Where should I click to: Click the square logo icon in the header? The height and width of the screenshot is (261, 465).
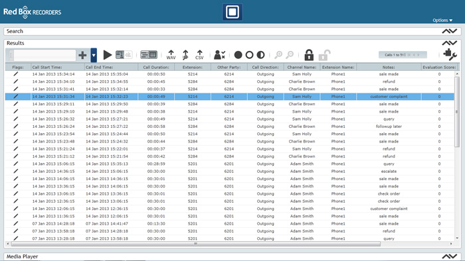coord(232,12)
